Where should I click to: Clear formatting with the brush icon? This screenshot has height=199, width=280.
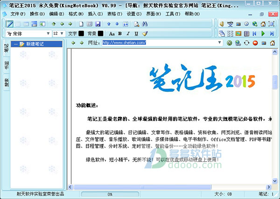145,34
